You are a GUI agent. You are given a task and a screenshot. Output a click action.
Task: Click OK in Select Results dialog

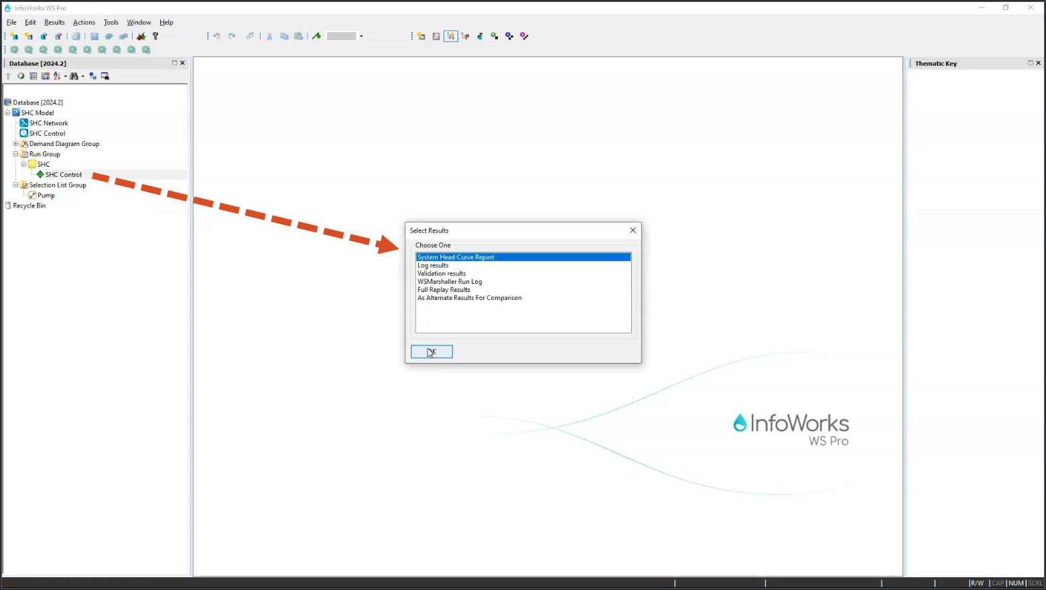[x=432, y=352]
